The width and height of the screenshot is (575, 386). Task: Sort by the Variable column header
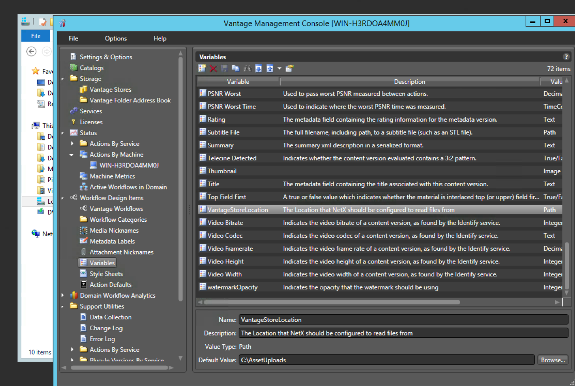click(238, 82)
